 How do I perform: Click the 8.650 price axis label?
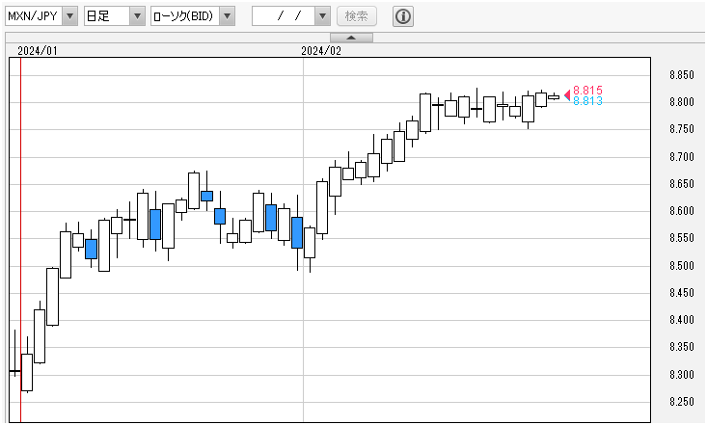(681, 184)
